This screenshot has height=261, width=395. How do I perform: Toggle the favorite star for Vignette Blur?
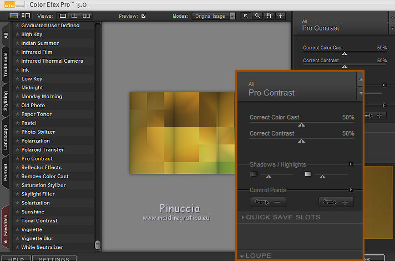17,238
